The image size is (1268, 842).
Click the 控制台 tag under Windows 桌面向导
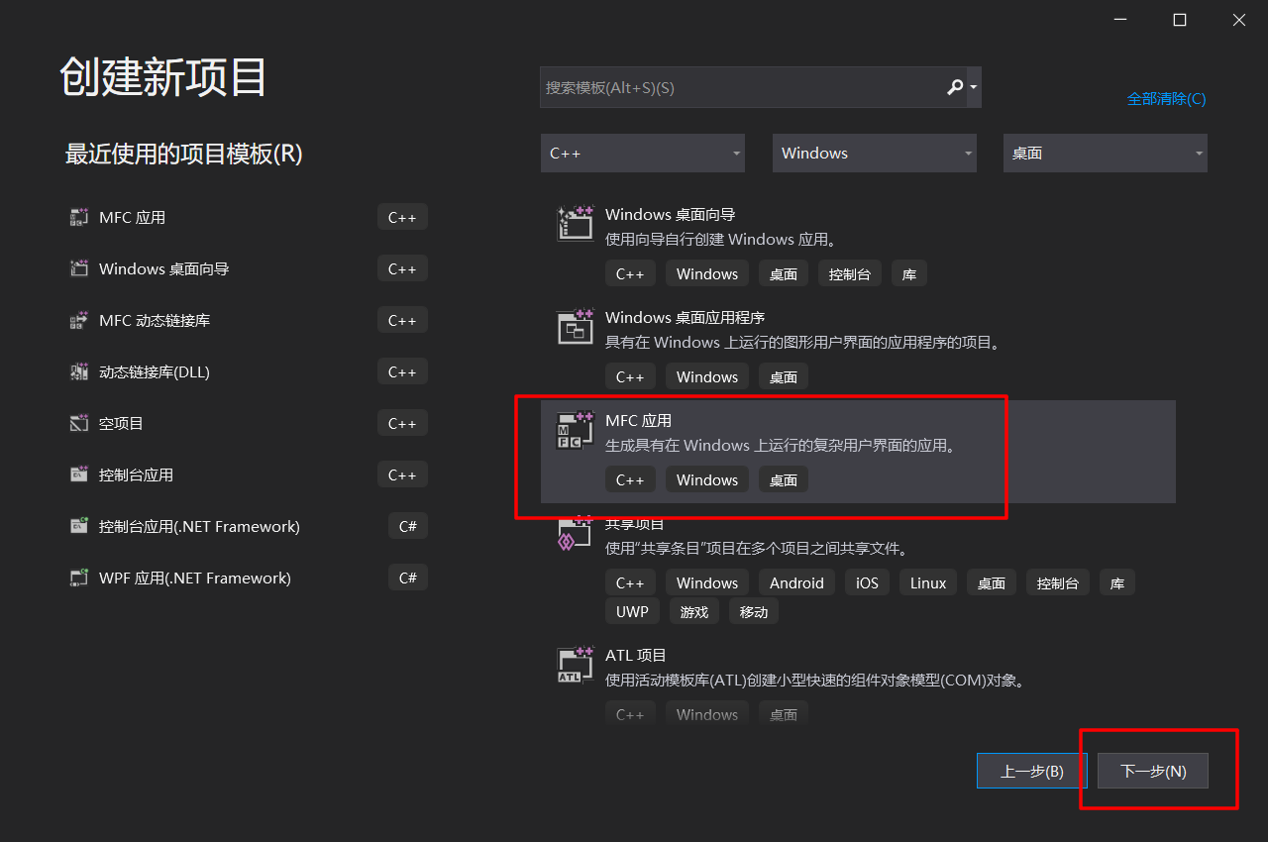click(850, 273)
